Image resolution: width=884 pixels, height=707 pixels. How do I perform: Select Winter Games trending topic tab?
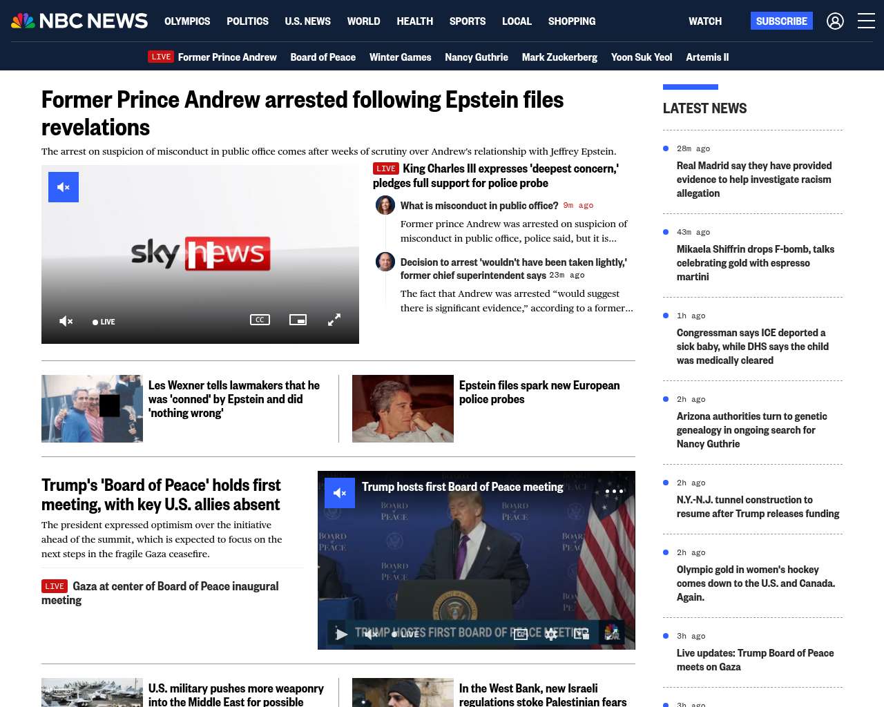[400, 57]
